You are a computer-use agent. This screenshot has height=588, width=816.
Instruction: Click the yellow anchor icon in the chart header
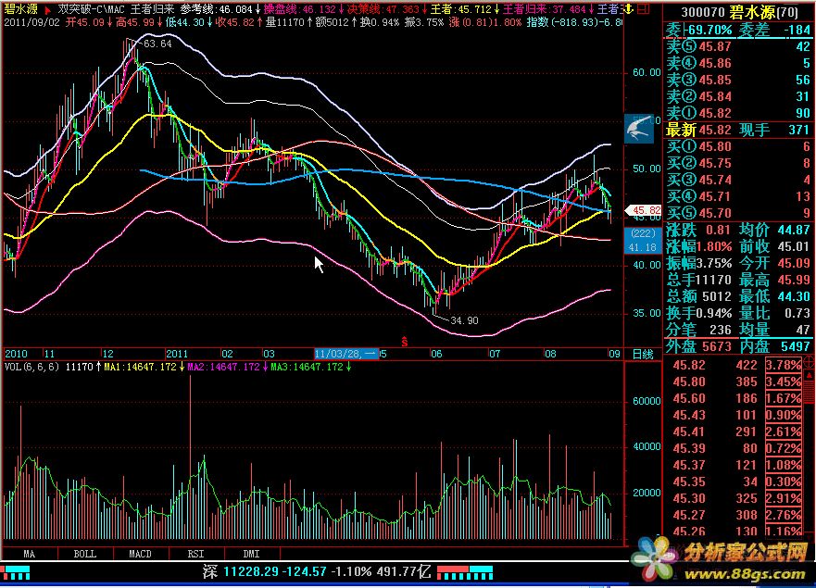[629, 9]
